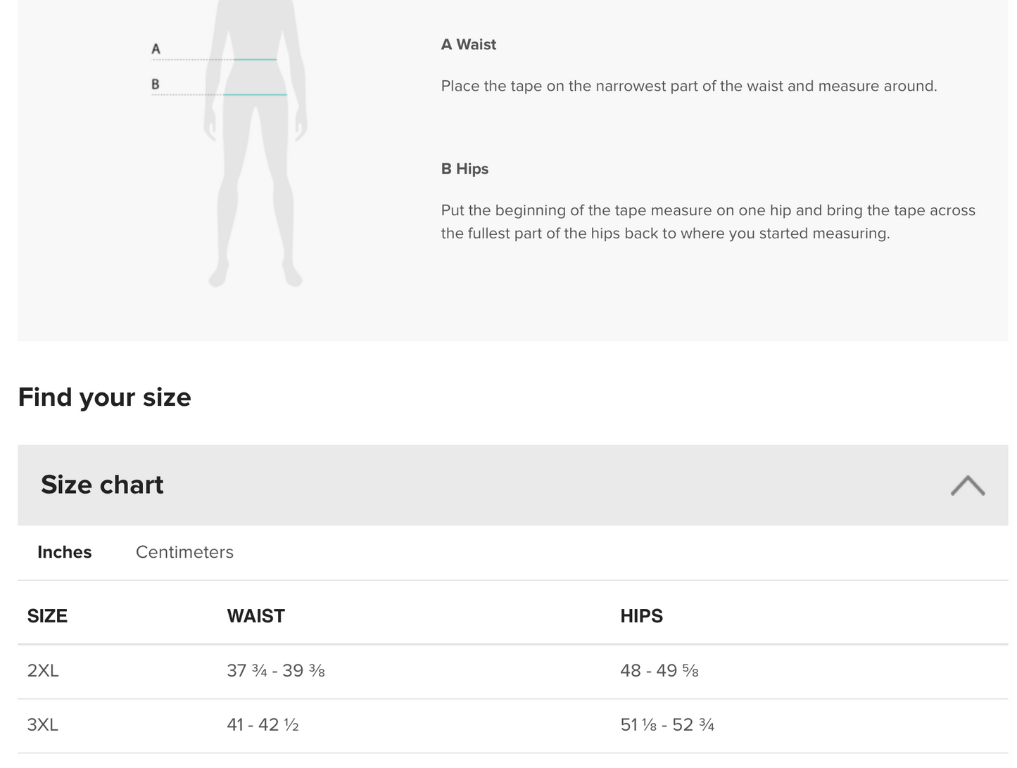Screen dimensions: 1017x768
Task: Click the 3XL hips value 51 ⅛ - 52 ¾
Action: [667, 725]
